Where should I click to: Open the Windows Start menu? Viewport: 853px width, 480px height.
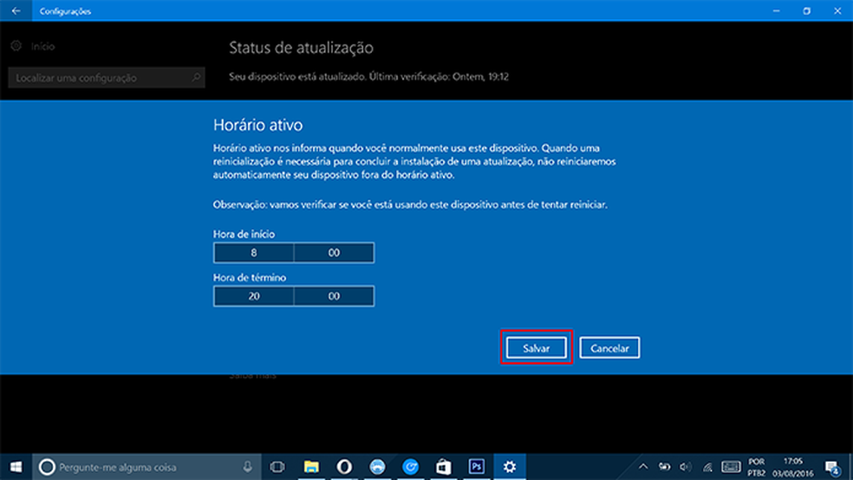coord(16,466)
